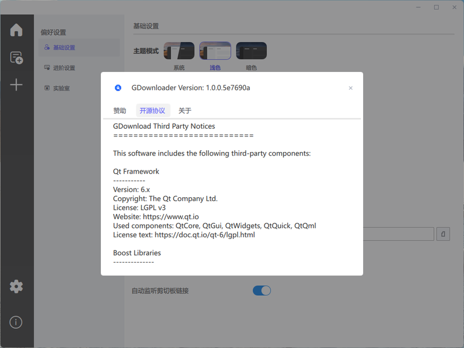Close the GDownloader main window
Image resolution: width=464 pixels, height=348 pixels.
point(455,7)
